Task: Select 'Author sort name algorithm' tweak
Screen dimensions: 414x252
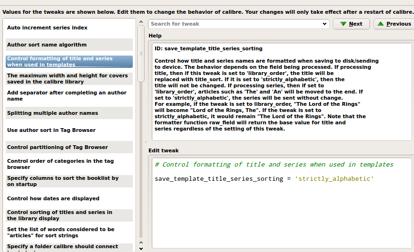Action: tap(69, 45)
